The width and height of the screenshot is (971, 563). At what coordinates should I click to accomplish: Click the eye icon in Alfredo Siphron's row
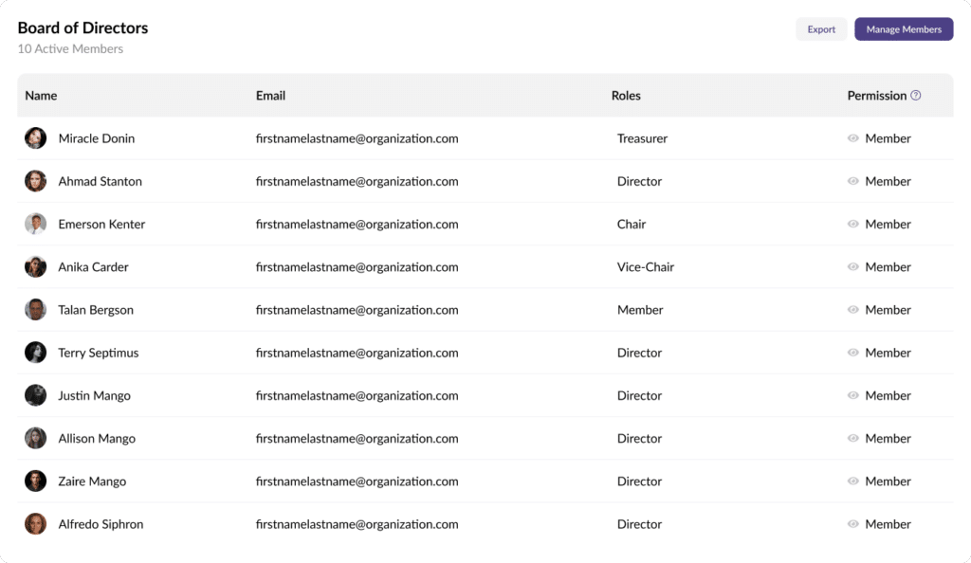click(x=852, y=524)
